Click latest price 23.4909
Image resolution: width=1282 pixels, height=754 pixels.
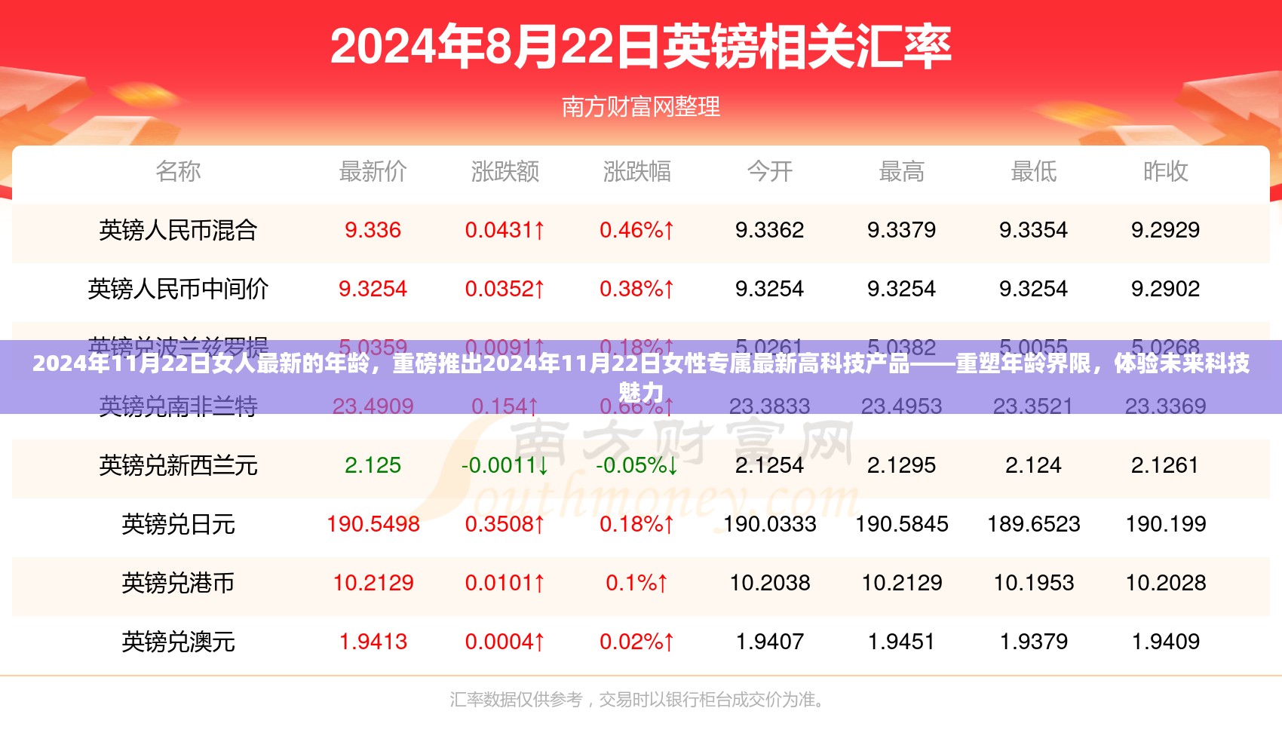click(373, 406)
